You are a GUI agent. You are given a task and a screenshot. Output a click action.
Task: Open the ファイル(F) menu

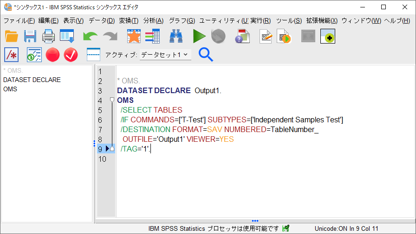coord(19,21)
